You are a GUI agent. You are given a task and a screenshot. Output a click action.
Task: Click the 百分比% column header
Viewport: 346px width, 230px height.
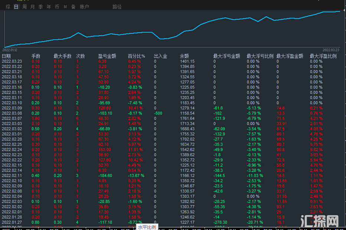point(137,56)
